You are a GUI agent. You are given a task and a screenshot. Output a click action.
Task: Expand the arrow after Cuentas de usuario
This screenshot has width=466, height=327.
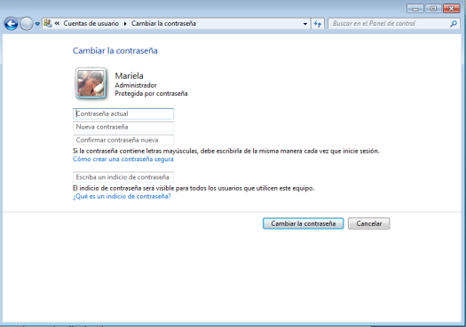coord(125,23)
